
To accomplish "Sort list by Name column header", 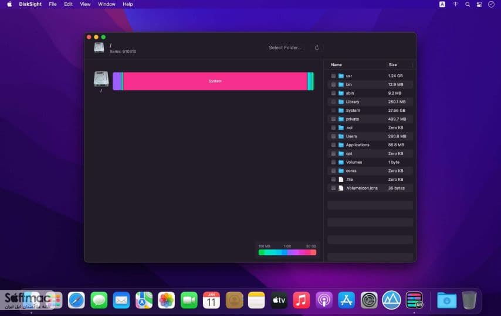I will tap(336, 65).
